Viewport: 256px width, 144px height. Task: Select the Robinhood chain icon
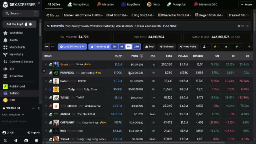[x=5, y=86]
